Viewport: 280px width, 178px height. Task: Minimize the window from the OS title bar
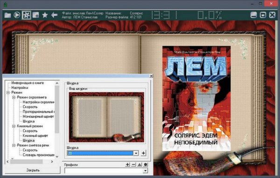tap(252, 4)
